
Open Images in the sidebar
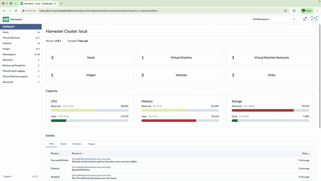coord(21,49)
